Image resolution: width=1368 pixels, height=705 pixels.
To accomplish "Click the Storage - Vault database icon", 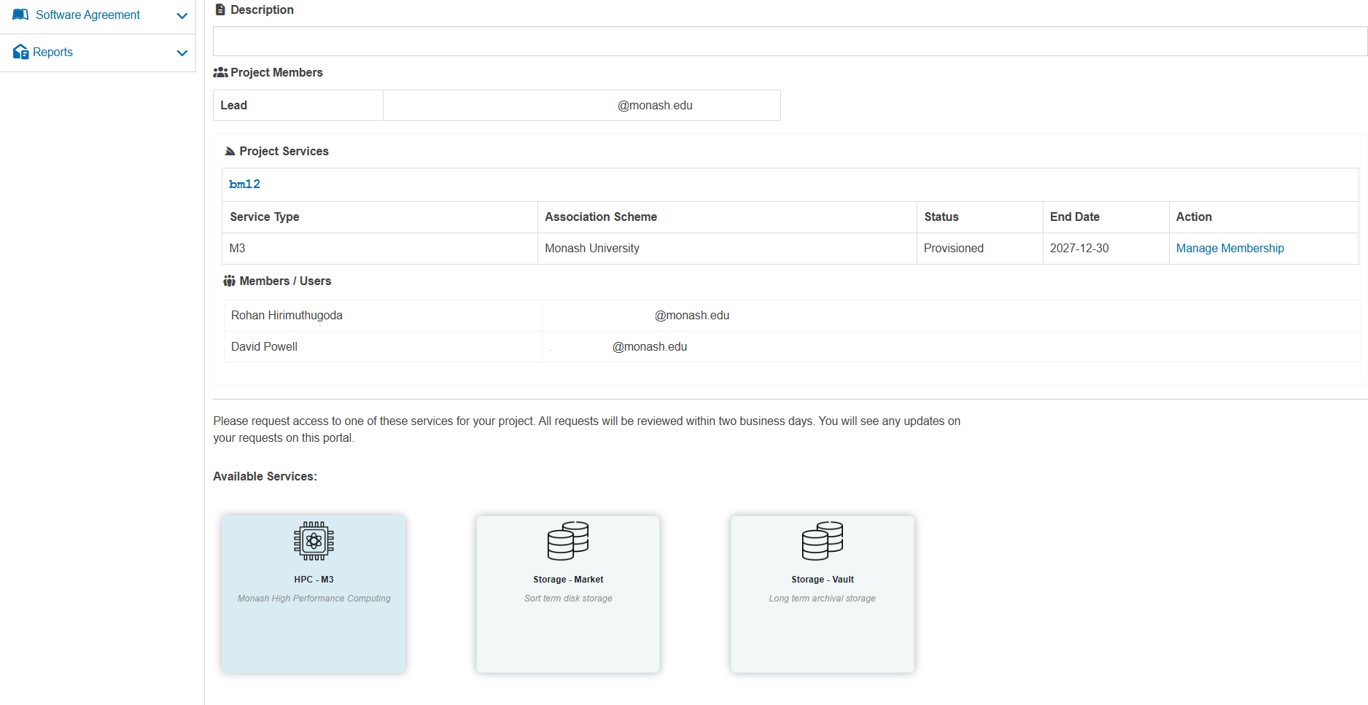I will (x=822, y=541).
